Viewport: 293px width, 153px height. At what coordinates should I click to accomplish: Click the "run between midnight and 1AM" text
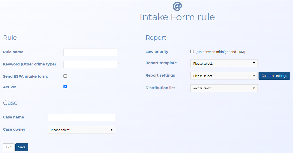click(x=220, y=52)
